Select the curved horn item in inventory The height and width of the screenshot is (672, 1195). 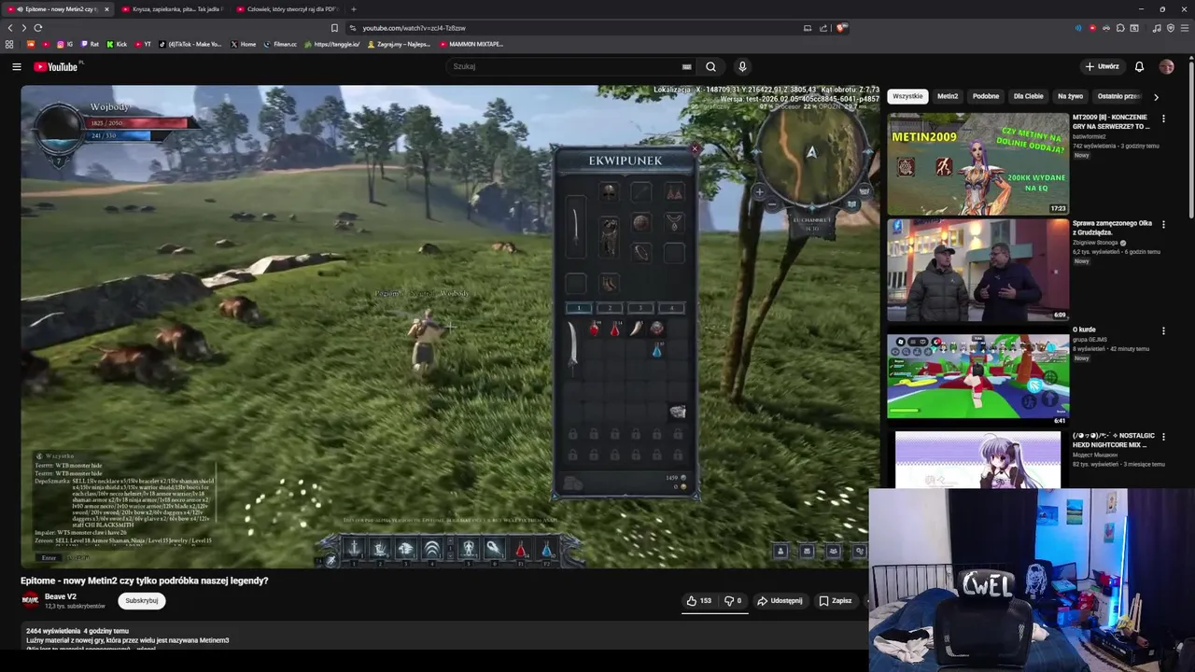(x=637, y=329)
